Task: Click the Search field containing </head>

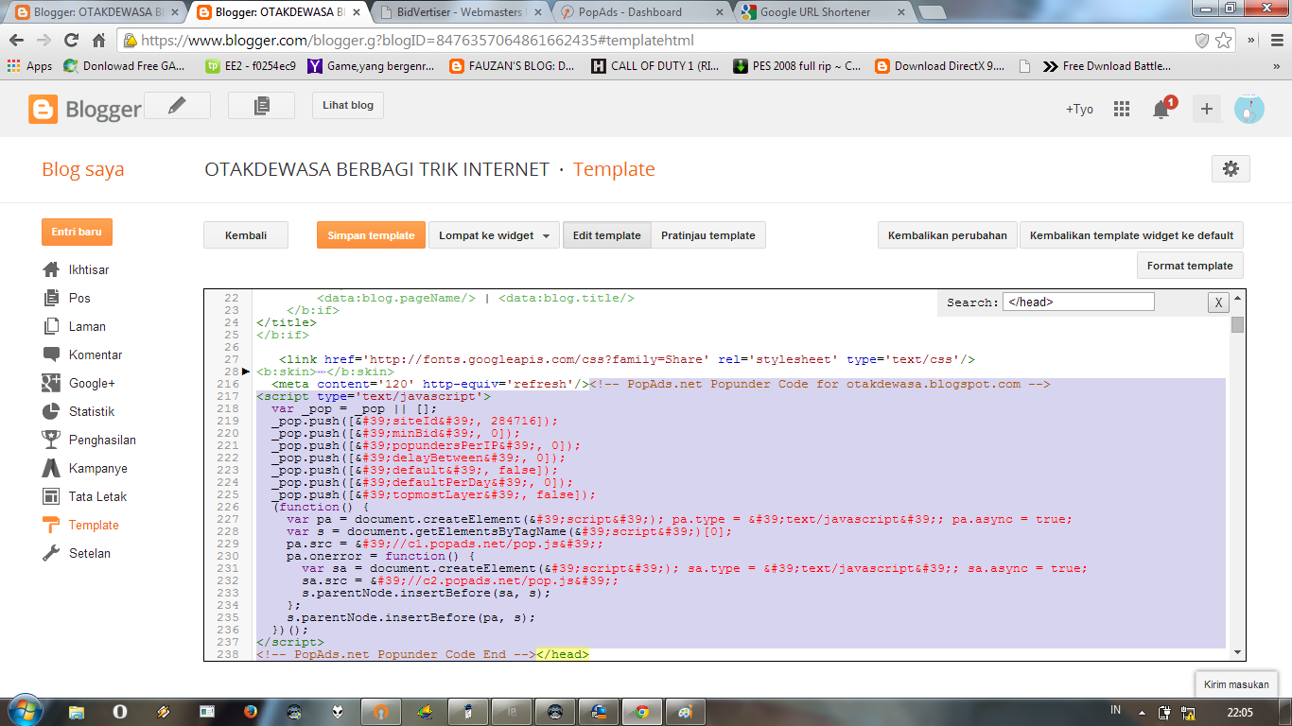Action: pos(1078,302)
